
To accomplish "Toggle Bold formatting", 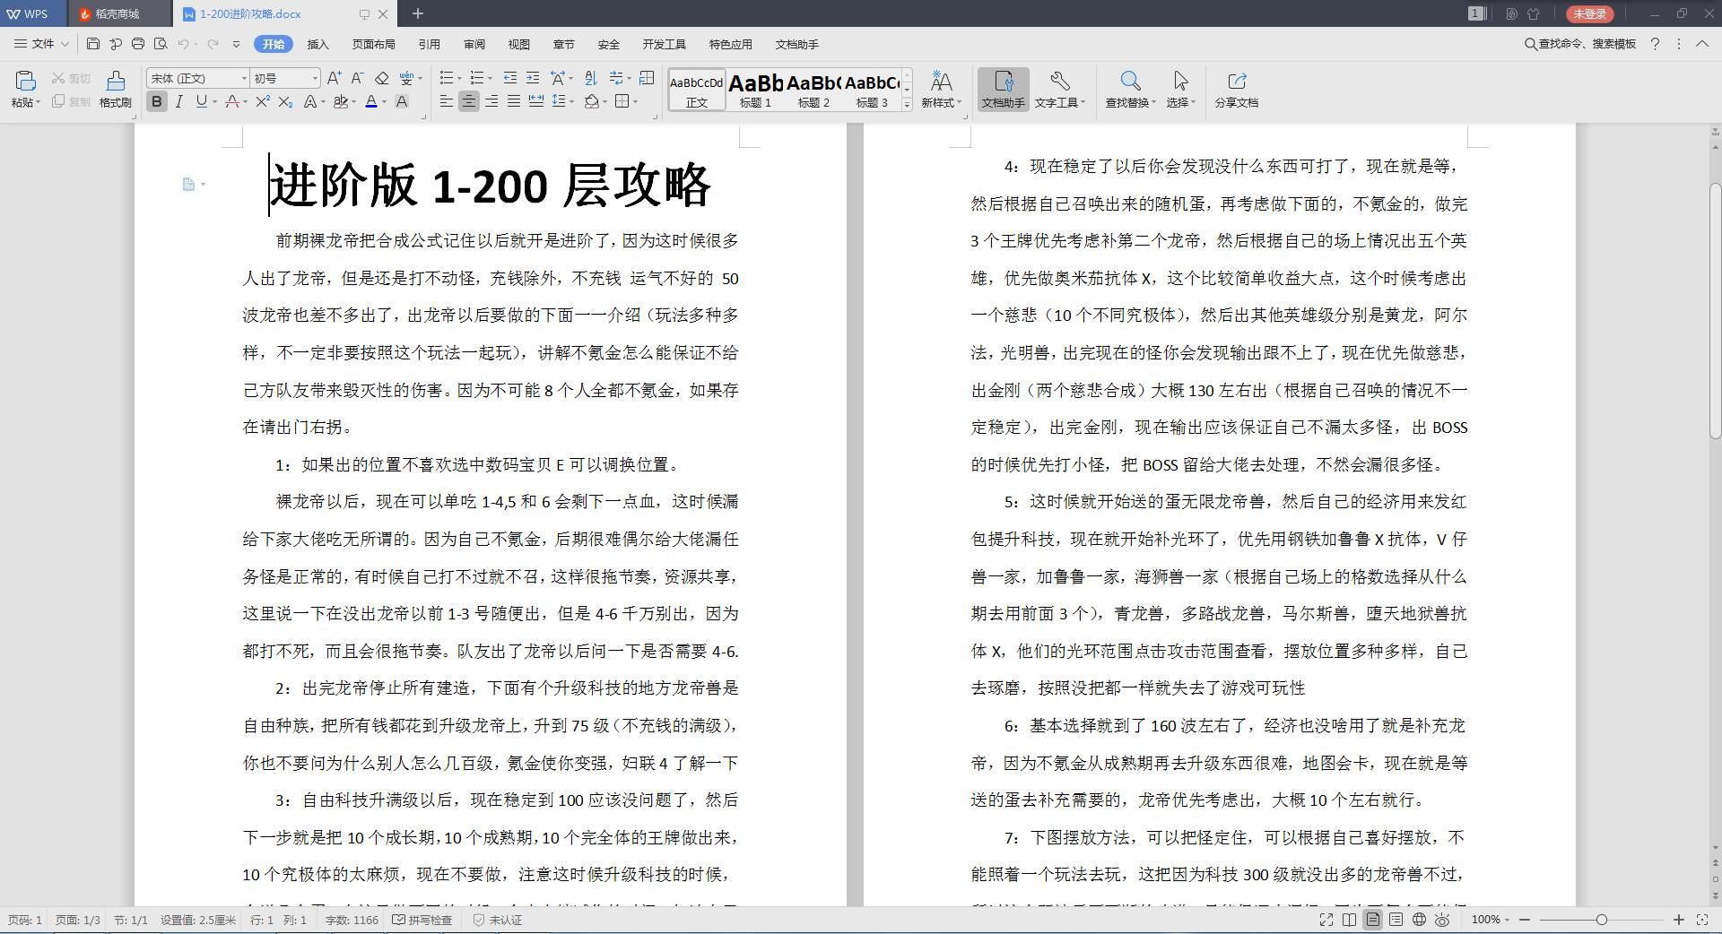I will (x=157, y=101).
